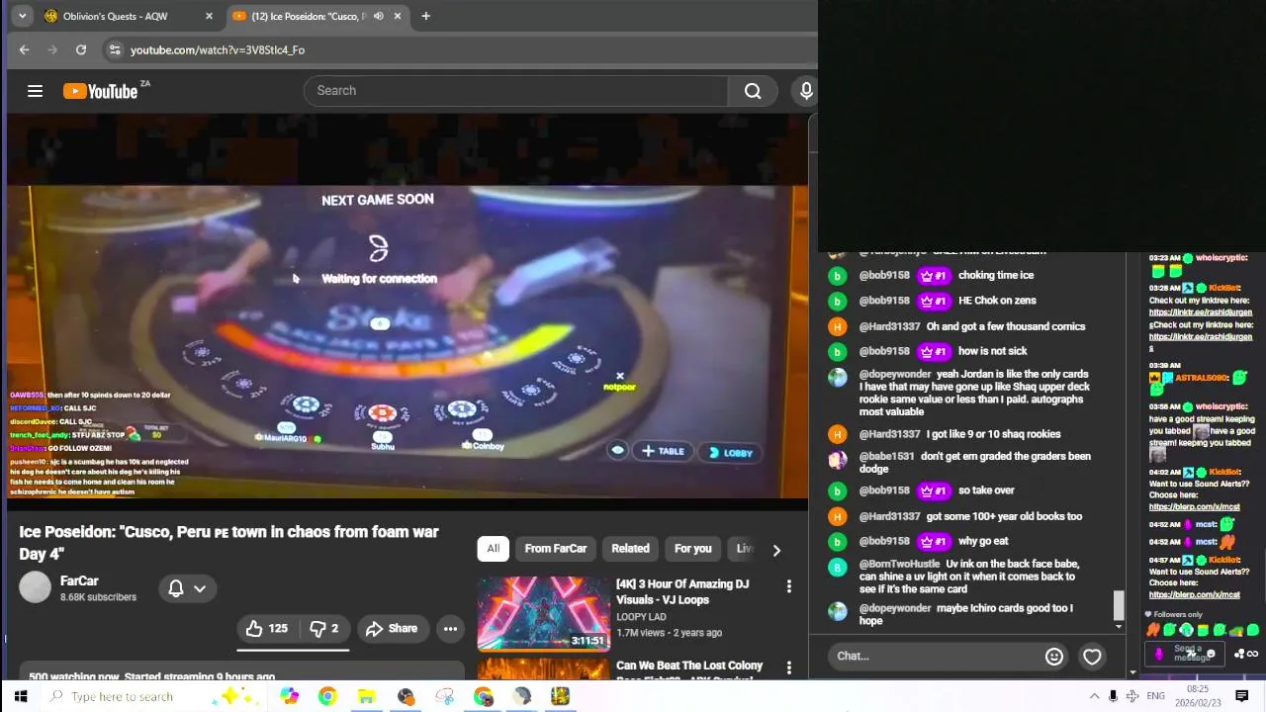Open site information icon in address bar
Image resolution: width=1266 pixels, height=712 pixels.
[x=115, y=49]
